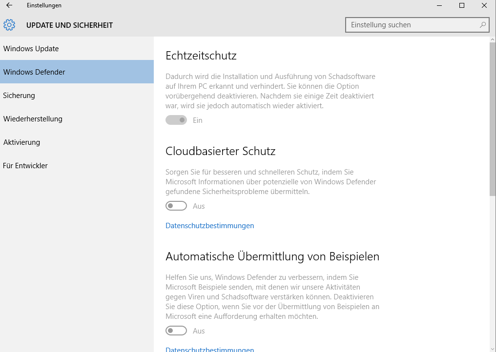Enable Cloudbasierter Schutz switch

pos(176,206)
